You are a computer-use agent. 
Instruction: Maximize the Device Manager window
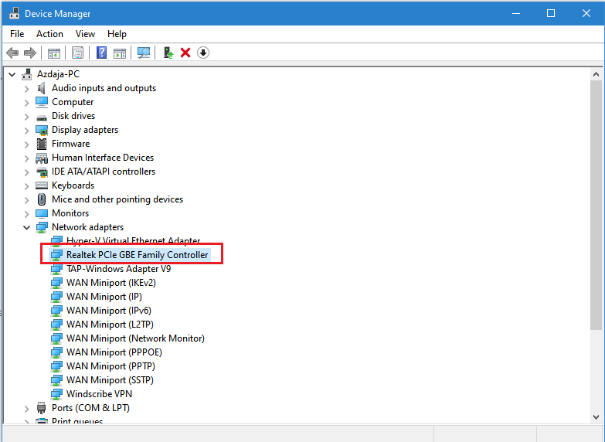pos(551,13)
